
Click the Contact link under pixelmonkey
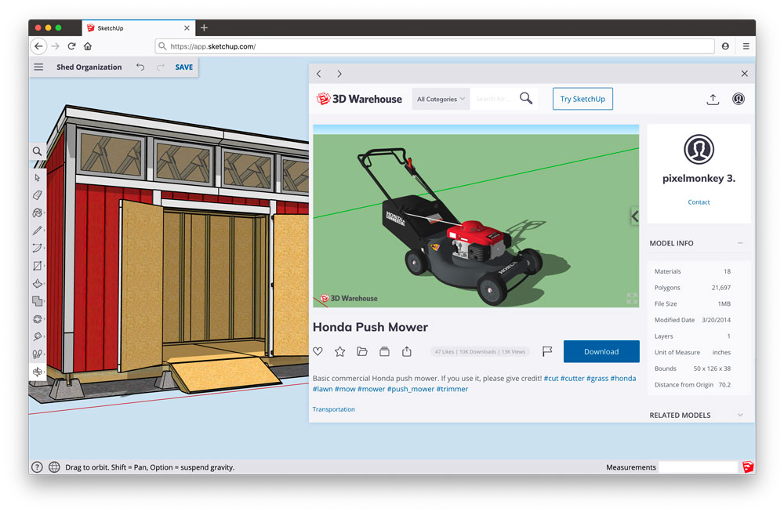[x=699, y=202]
